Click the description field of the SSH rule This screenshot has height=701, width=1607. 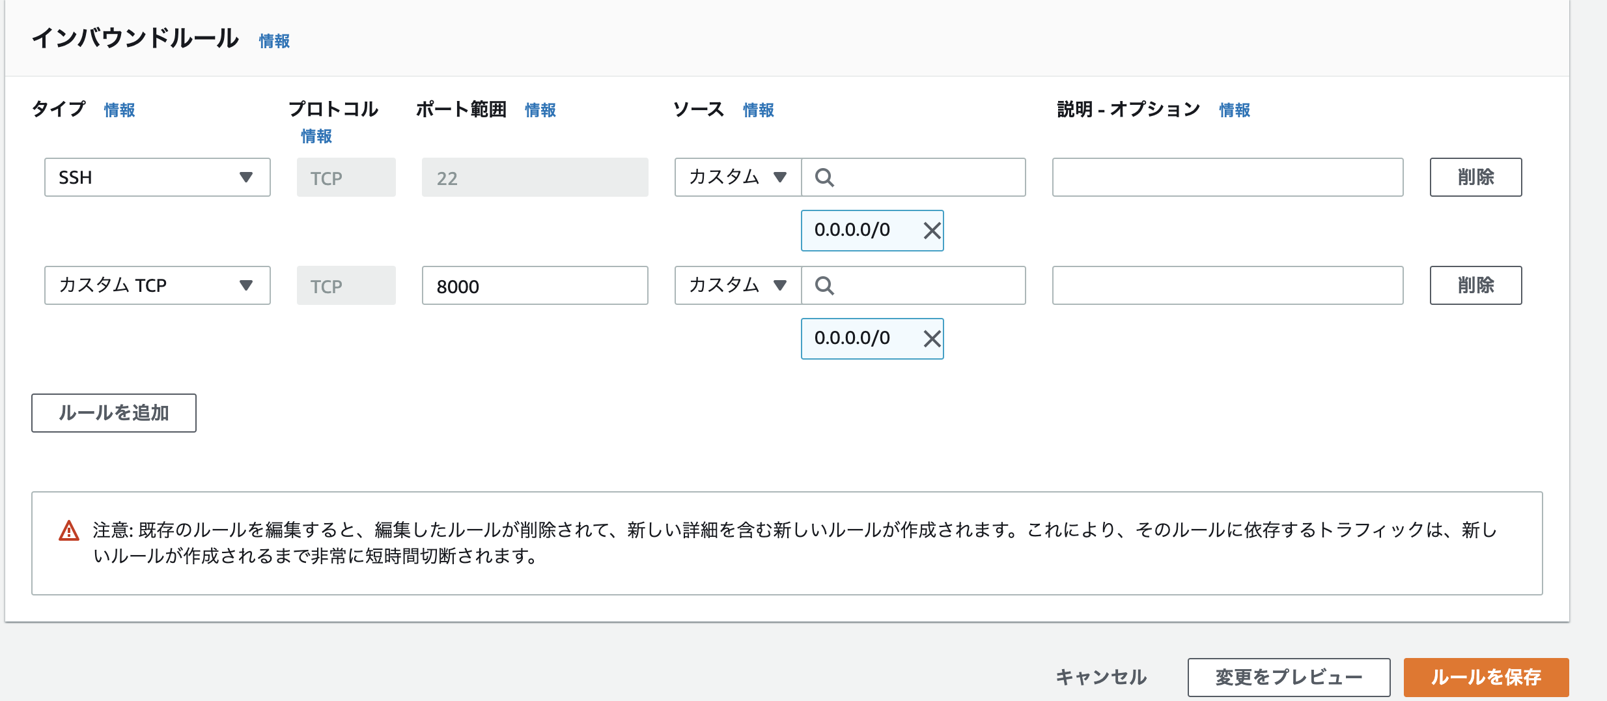1227,177
